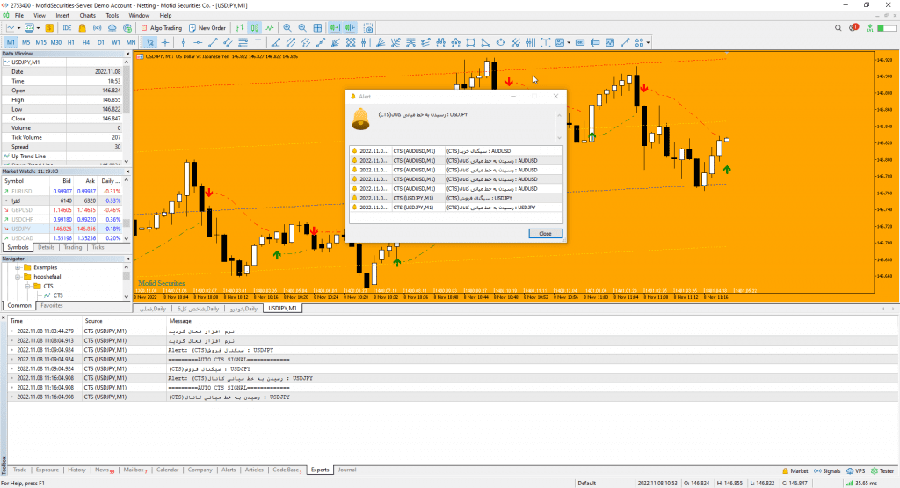
Task: Draw a vertical line on chart
Action: [x=183, y=42]
